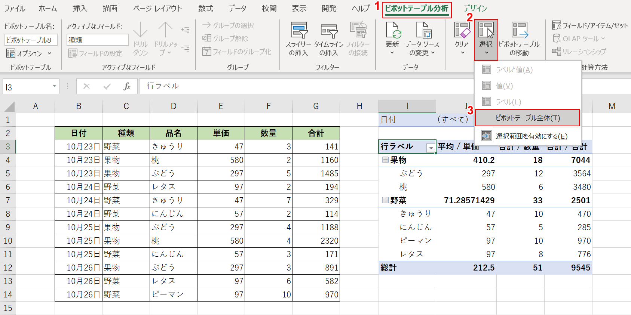
Task: Choose ピボットテーブル全体 from the menu
Action: click(527, 118)
